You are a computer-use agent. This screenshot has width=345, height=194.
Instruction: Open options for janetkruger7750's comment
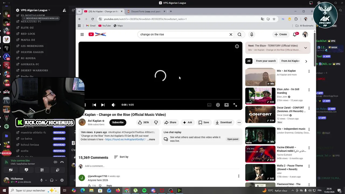pyautogui.click(x=239, y=176)
